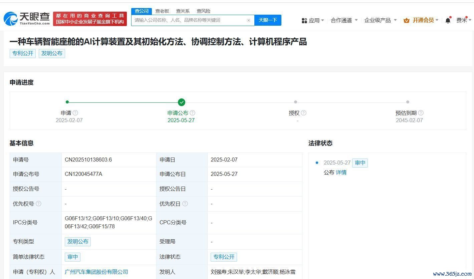Clear the search box with the X icon
Screen dimensions: 474x279
coord(248,20)
